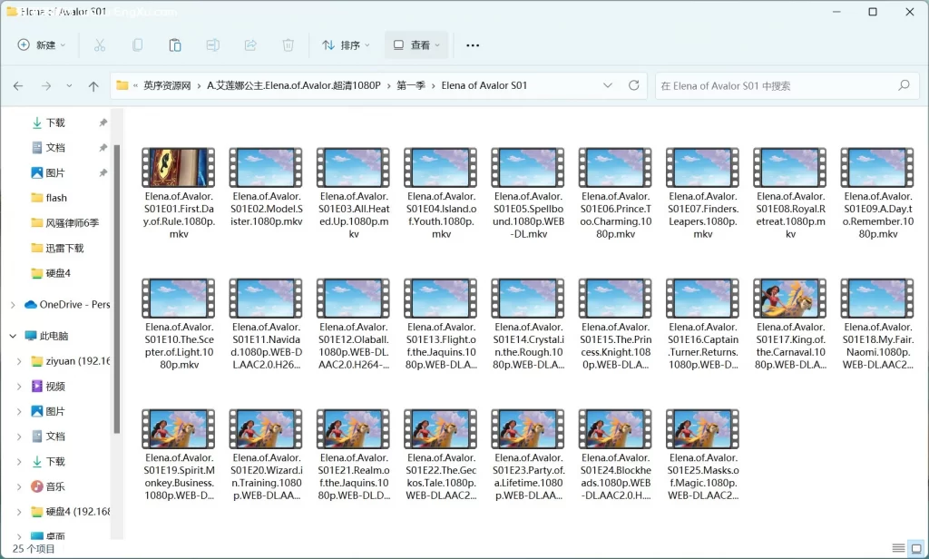
Task: Expand ziyuan network drive chevron
Action: tap(19, 361)
